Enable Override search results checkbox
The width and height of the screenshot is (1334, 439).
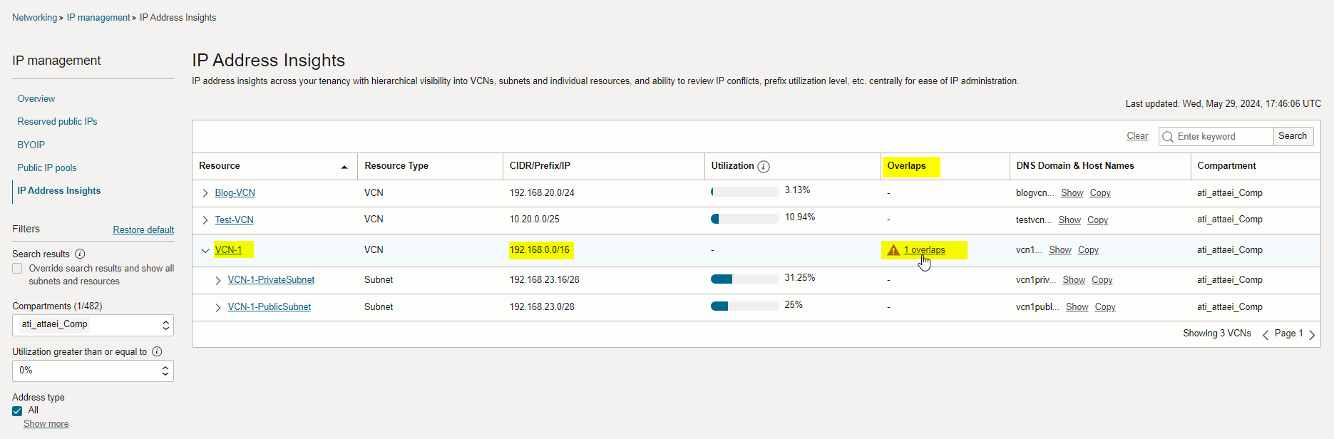pos(17,269)
